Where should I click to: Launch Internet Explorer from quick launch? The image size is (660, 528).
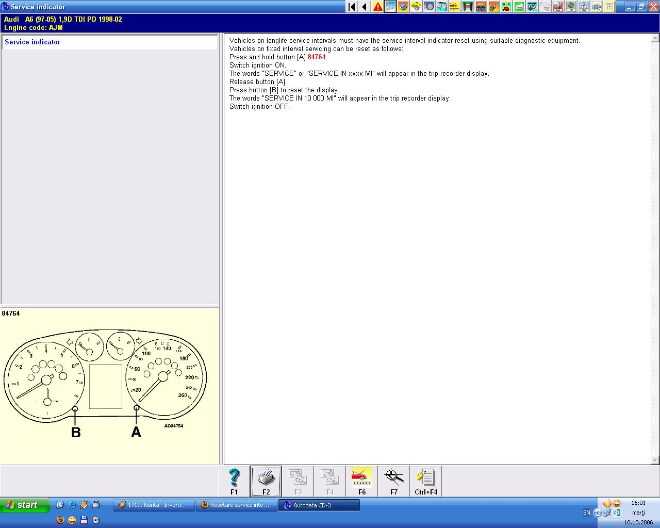[x=72, y=505]
